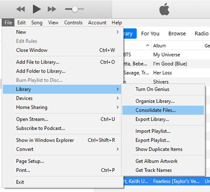The image size is (210, 192).
Task: Switch to the Browse tab
Action: click(177, 34)
